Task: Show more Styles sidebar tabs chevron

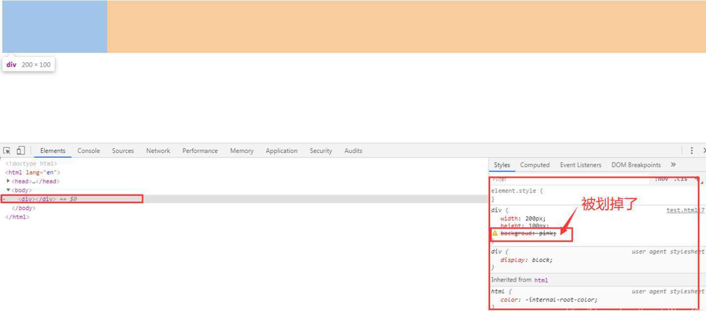Action: click(673, 165)
